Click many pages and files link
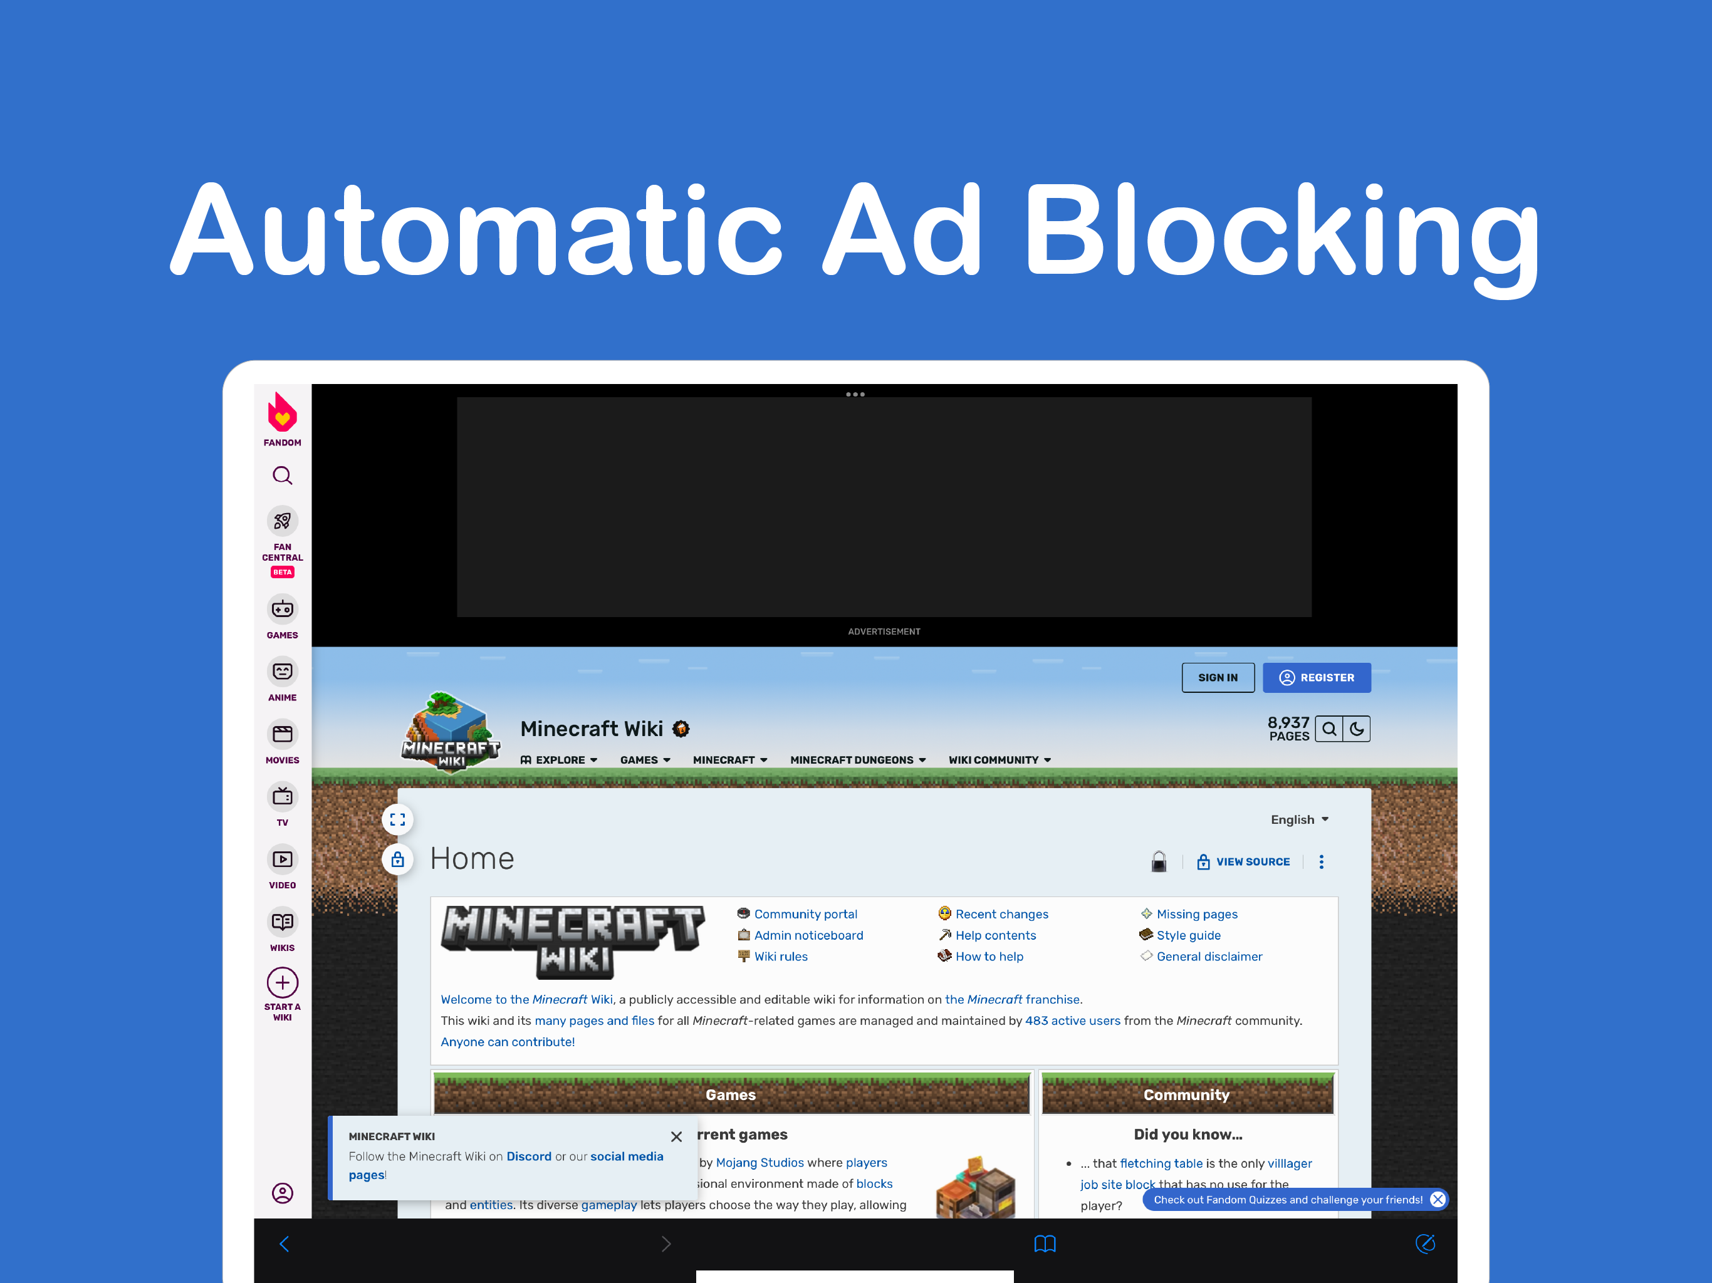 595,1021
